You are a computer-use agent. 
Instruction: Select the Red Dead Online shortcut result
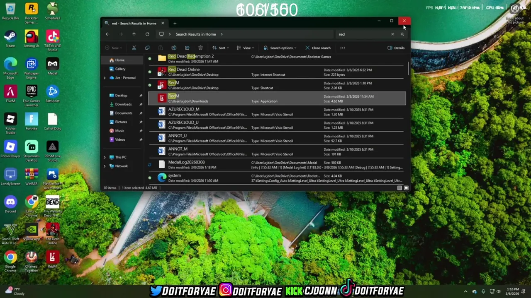(277, 72)
